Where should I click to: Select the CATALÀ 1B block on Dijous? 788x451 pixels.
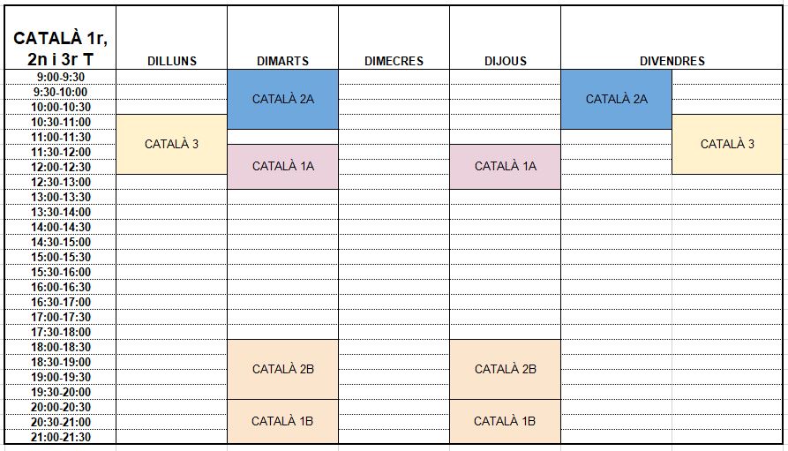coord(505,422)
